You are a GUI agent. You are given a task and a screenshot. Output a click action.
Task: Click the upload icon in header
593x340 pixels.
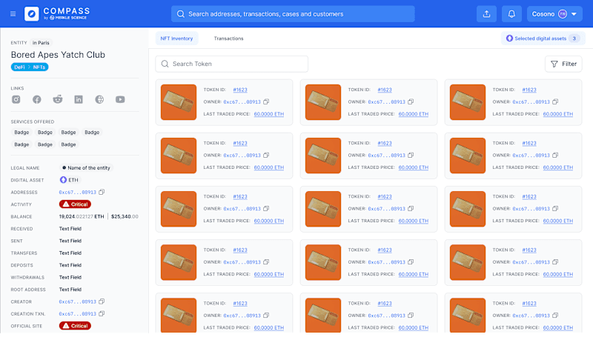[x=486, y=14]
